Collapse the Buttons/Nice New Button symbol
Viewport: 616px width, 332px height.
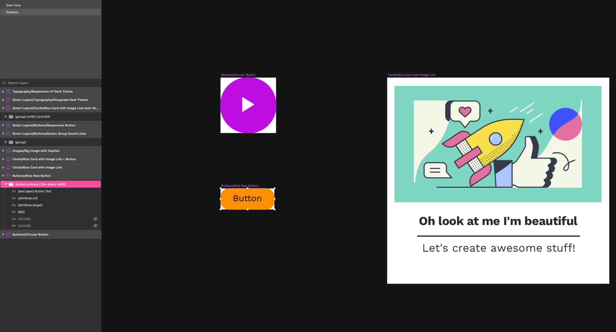coord(3,176)
